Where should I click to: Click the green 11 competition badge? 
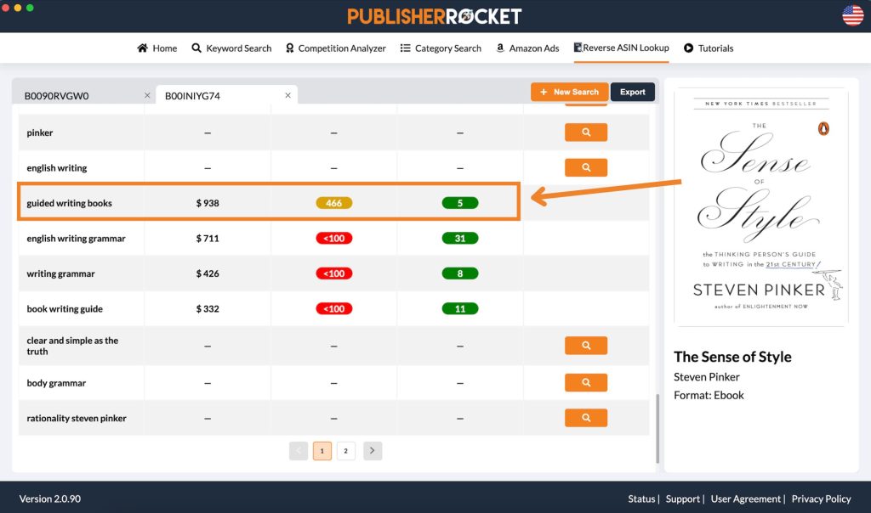pos(460,309)
